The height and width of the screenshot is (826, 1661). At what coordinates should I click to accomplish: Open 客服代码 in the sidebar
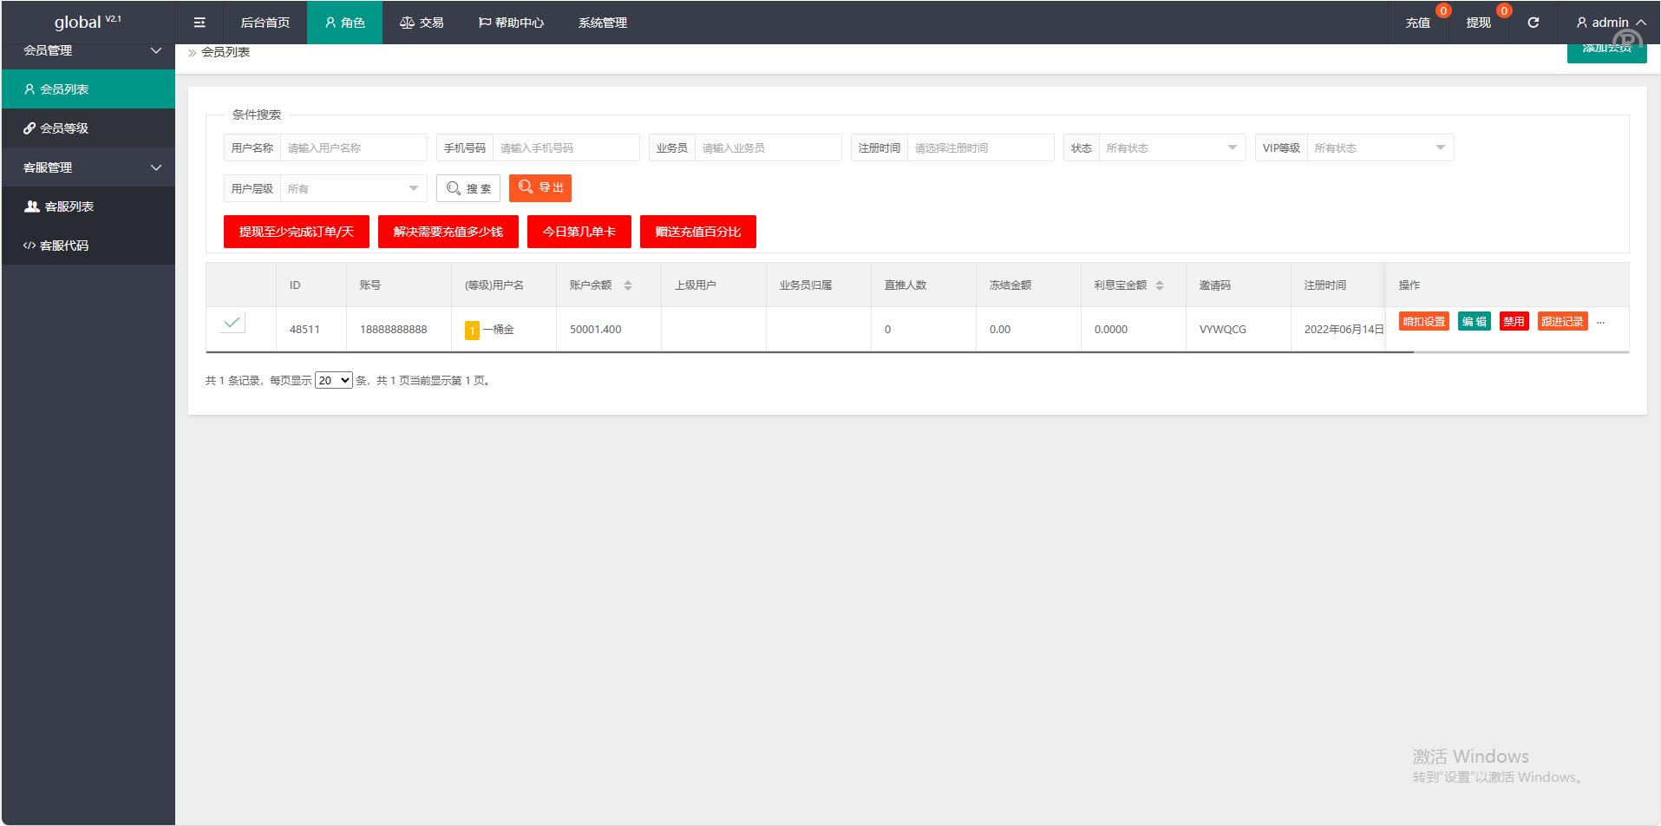click(x=64, y=246)
